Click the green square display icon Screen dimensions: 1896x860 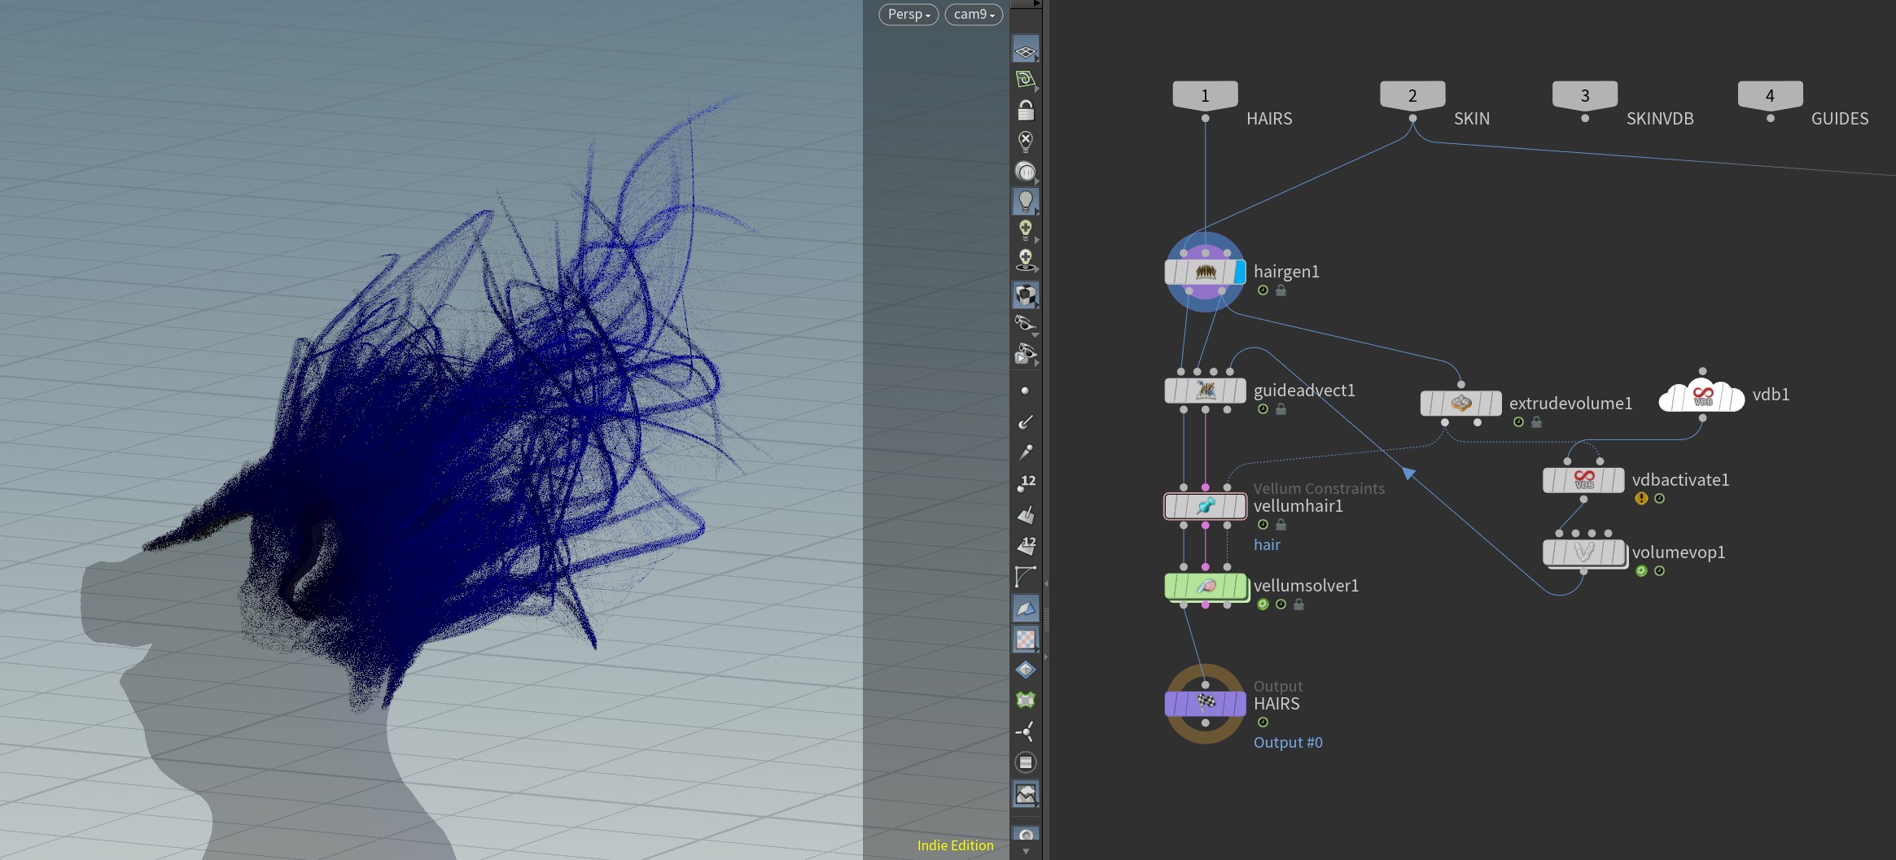pos(1026,700)
